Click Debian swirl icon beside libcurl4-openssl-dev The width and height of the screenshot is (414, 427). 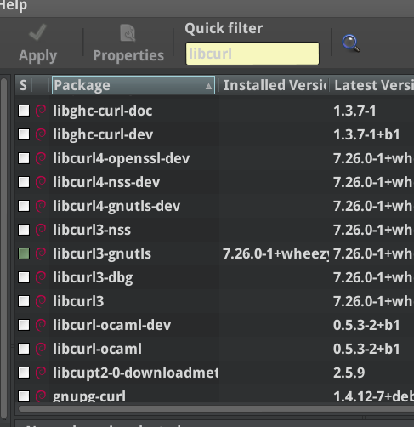[x=41, y=158]
